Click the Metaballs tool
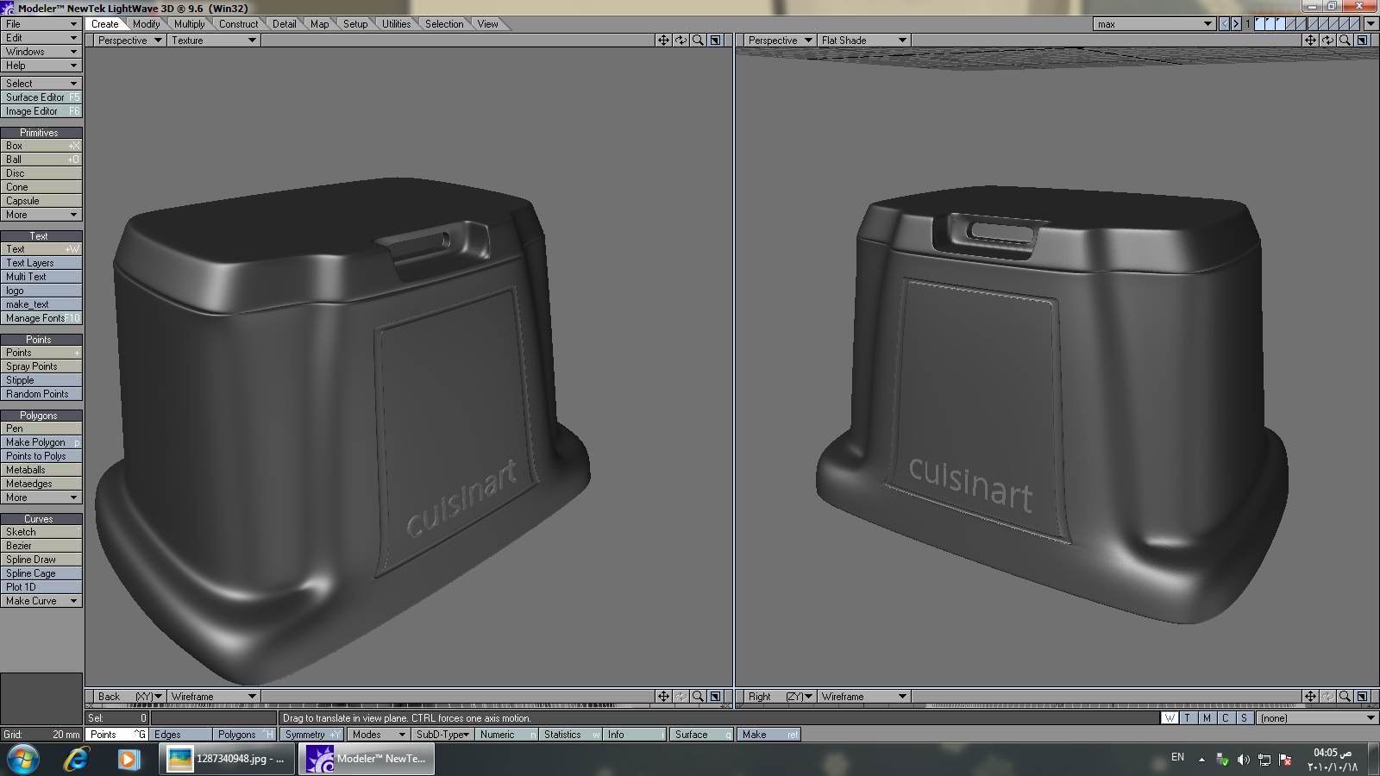The width and height of the screenshot is (1380, 776). coord(41,470)
